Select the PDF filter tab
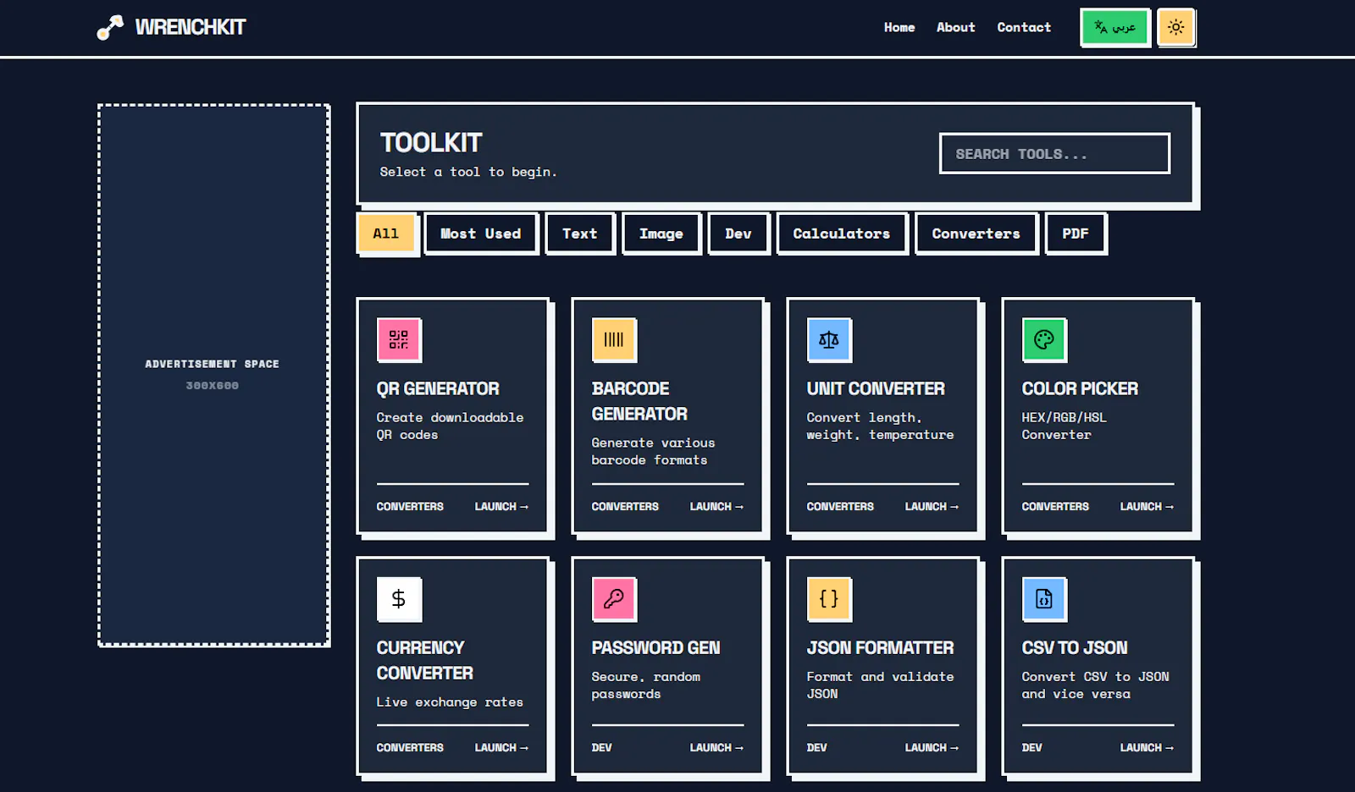The height and width of the screenshot is (792, 1355). [x=1075, y=234]
